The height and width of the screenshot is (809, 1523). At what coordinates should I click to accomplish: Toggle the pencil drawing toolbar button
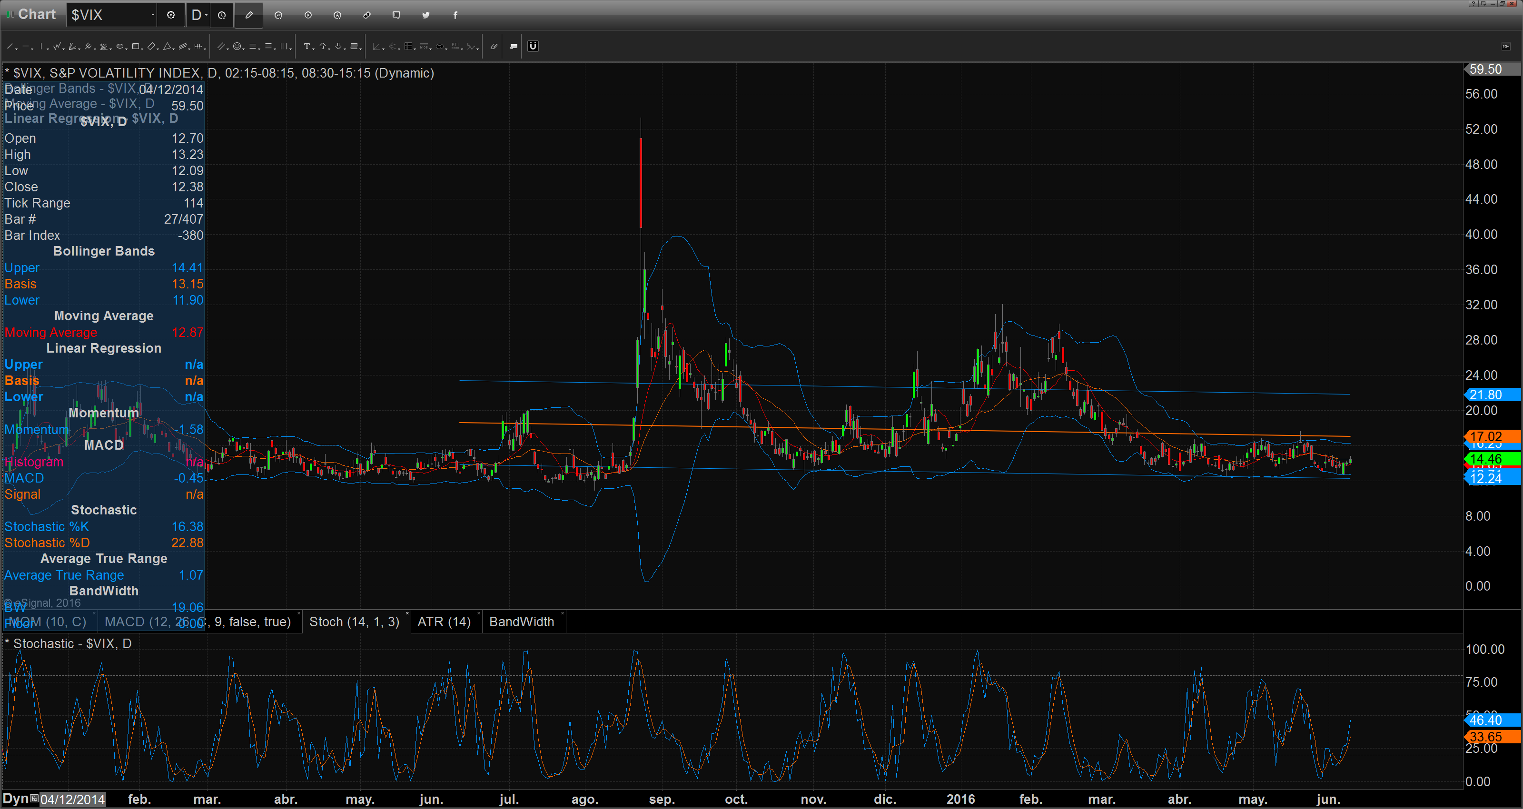coord(249,15)
